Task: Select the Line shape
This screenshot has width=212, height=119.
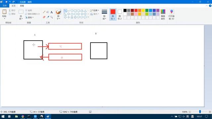Action: point(65,11)
